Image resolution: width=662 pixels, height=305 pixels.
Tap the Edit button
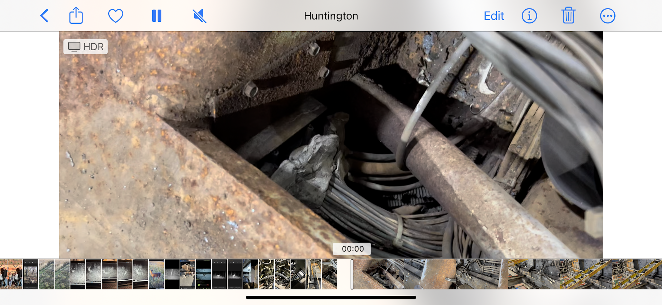click(x=494, y=16)
